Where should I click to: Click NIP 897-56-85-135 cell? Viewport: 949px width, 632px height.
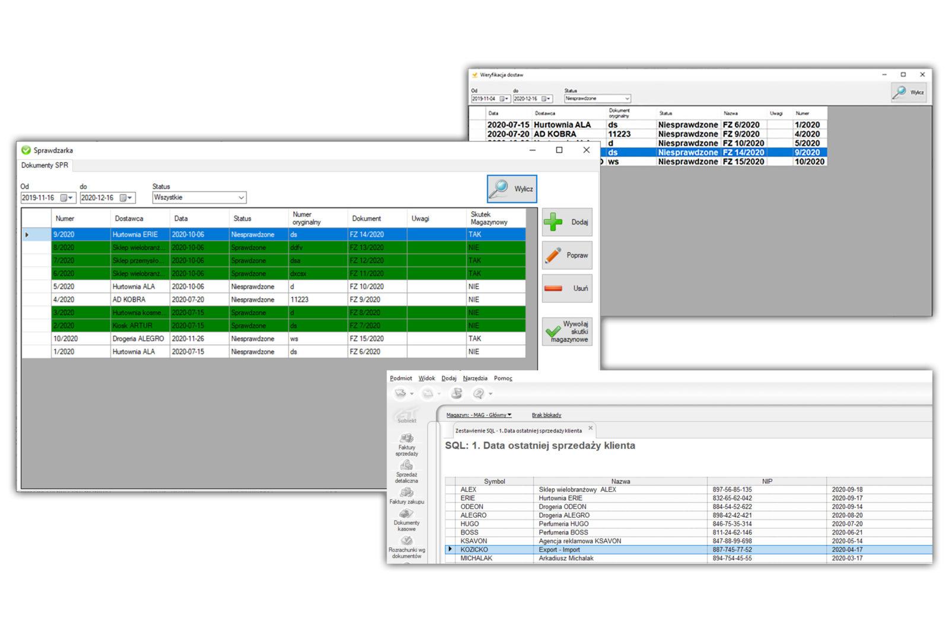766,489
